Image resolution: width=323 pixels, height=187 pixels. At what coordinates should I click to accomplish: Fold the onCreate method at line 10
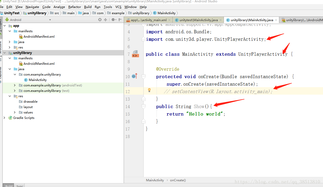tap(143, 76)
